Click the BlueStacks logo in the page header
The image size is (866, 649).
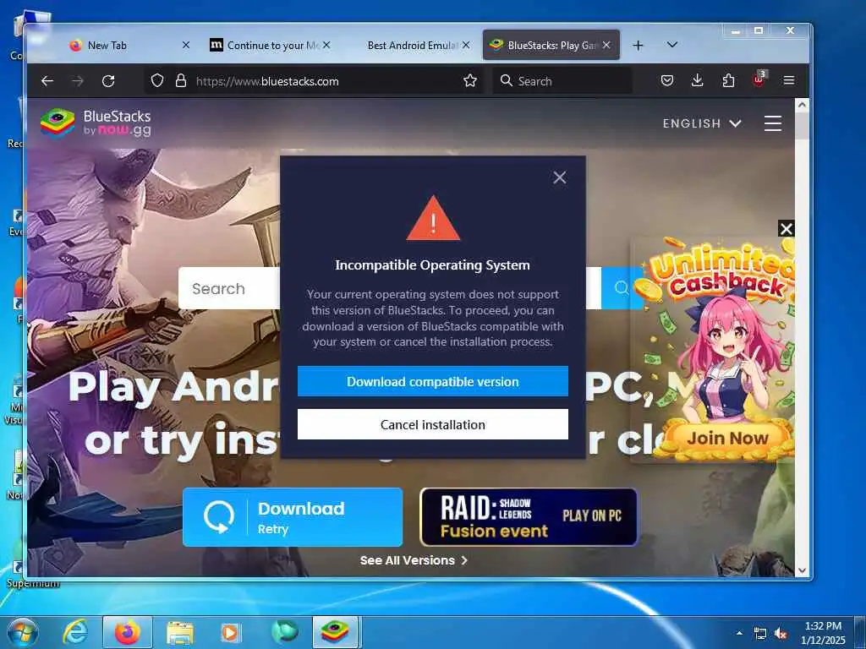96,123
